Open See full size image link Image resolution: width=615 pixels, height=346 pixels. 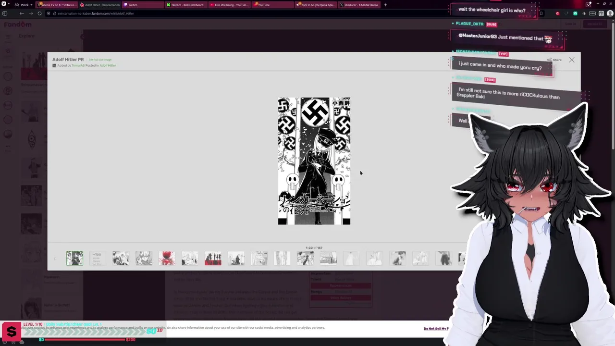point(100,60)
